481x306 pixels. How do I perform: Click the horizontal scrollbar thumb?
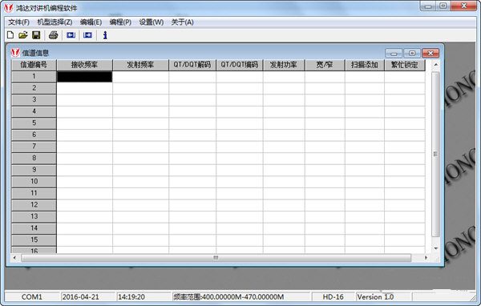216,258
